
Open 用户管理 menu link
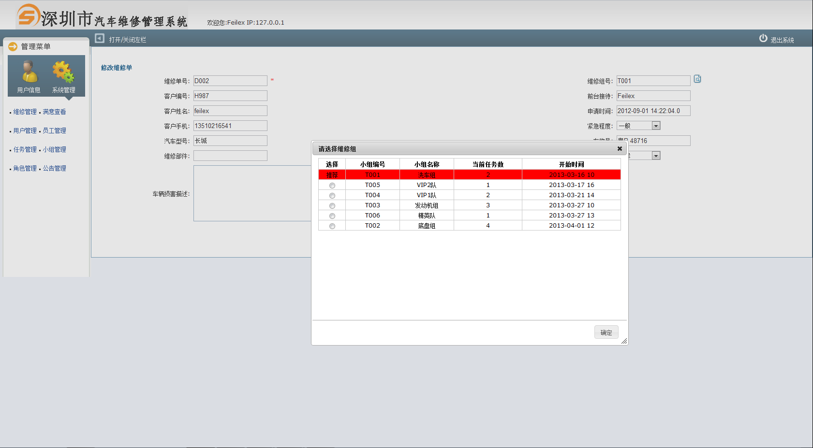(25, 130)
